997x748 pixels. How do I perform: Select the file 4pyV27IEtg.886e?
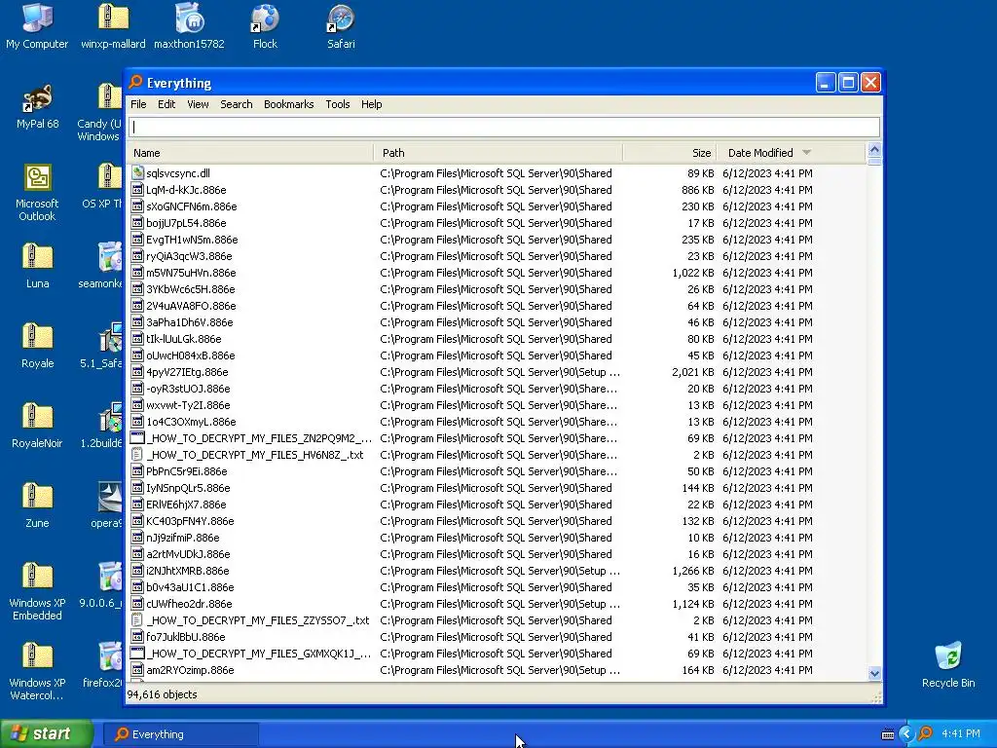tap(187, 371)
